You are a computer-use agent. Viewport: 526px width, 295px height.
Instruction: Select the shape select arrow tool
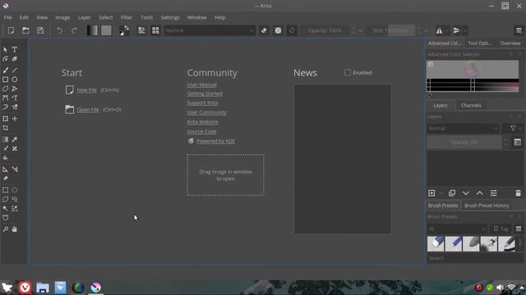(6, 49)
